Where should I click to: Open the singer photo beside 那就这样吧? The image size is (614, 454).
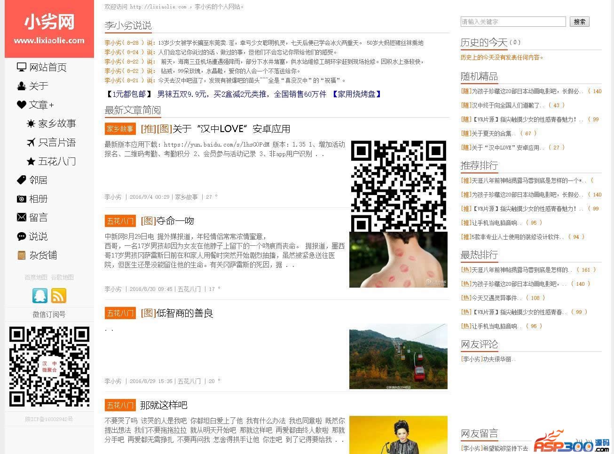pos(398,435)
